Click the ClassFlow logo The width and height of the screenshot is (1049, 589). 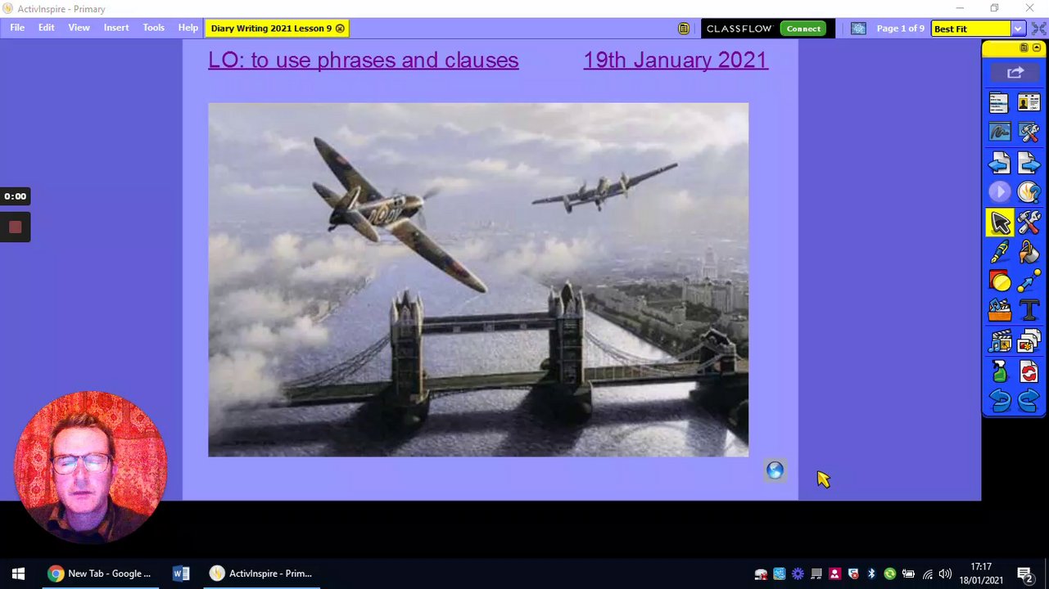click(x=739, y=29)
